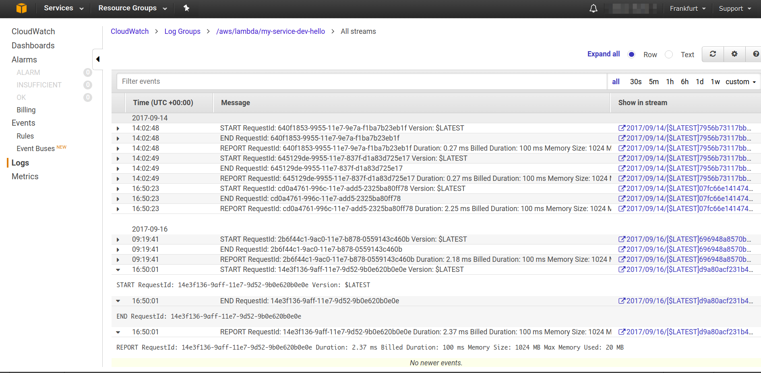Expand the 09:19:41 START 2b6f44c1 row
Image resolution: width=761 pixels, height=373 pixels.
[x=118, y=240]
